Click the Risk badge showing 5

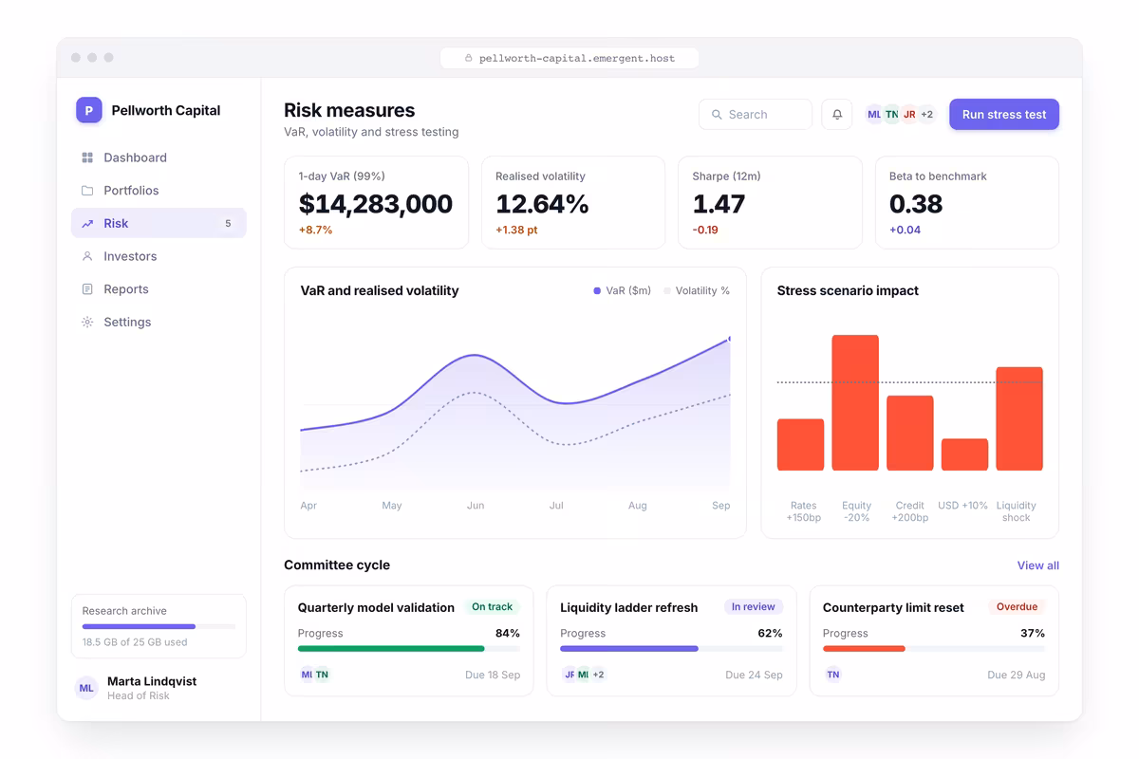[x=228, y=224]
